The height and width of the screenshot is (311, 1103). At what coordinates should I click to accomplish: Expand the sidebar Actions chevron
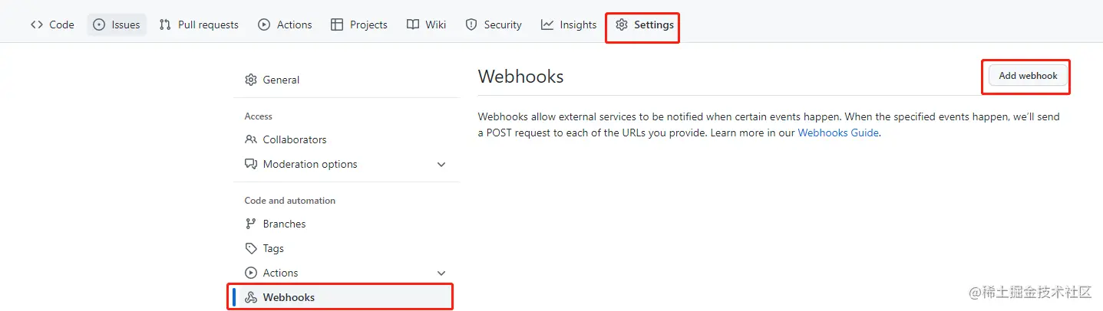tap(441, 273)
